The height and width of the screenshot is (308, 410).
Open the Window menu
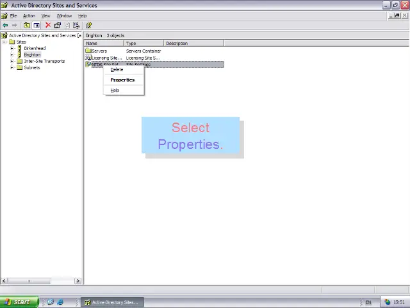click(64, 15)
